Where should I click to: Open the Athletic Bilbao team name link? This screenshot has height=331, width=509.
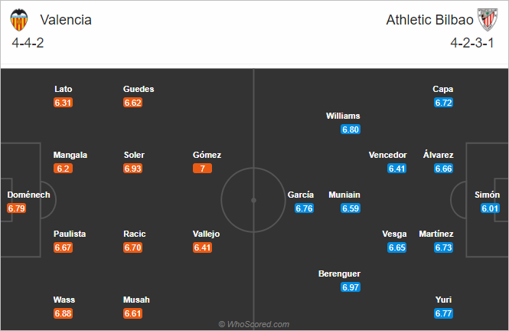430,20
